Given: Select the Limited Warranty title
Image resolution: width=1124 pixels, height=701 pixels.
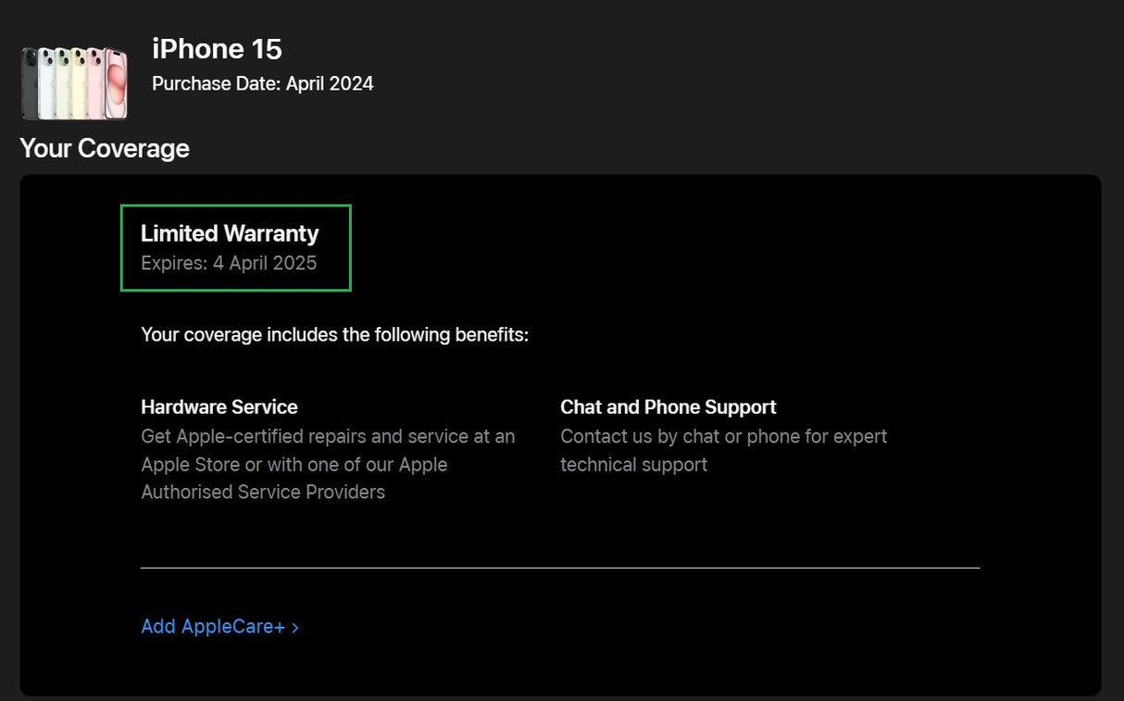Looking at the screenshot, I should click(230, 233).
